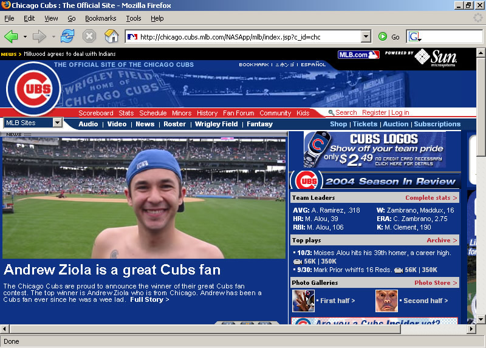Click the Forward arrow button
The image size is (486, 348).
coord(39,36)
